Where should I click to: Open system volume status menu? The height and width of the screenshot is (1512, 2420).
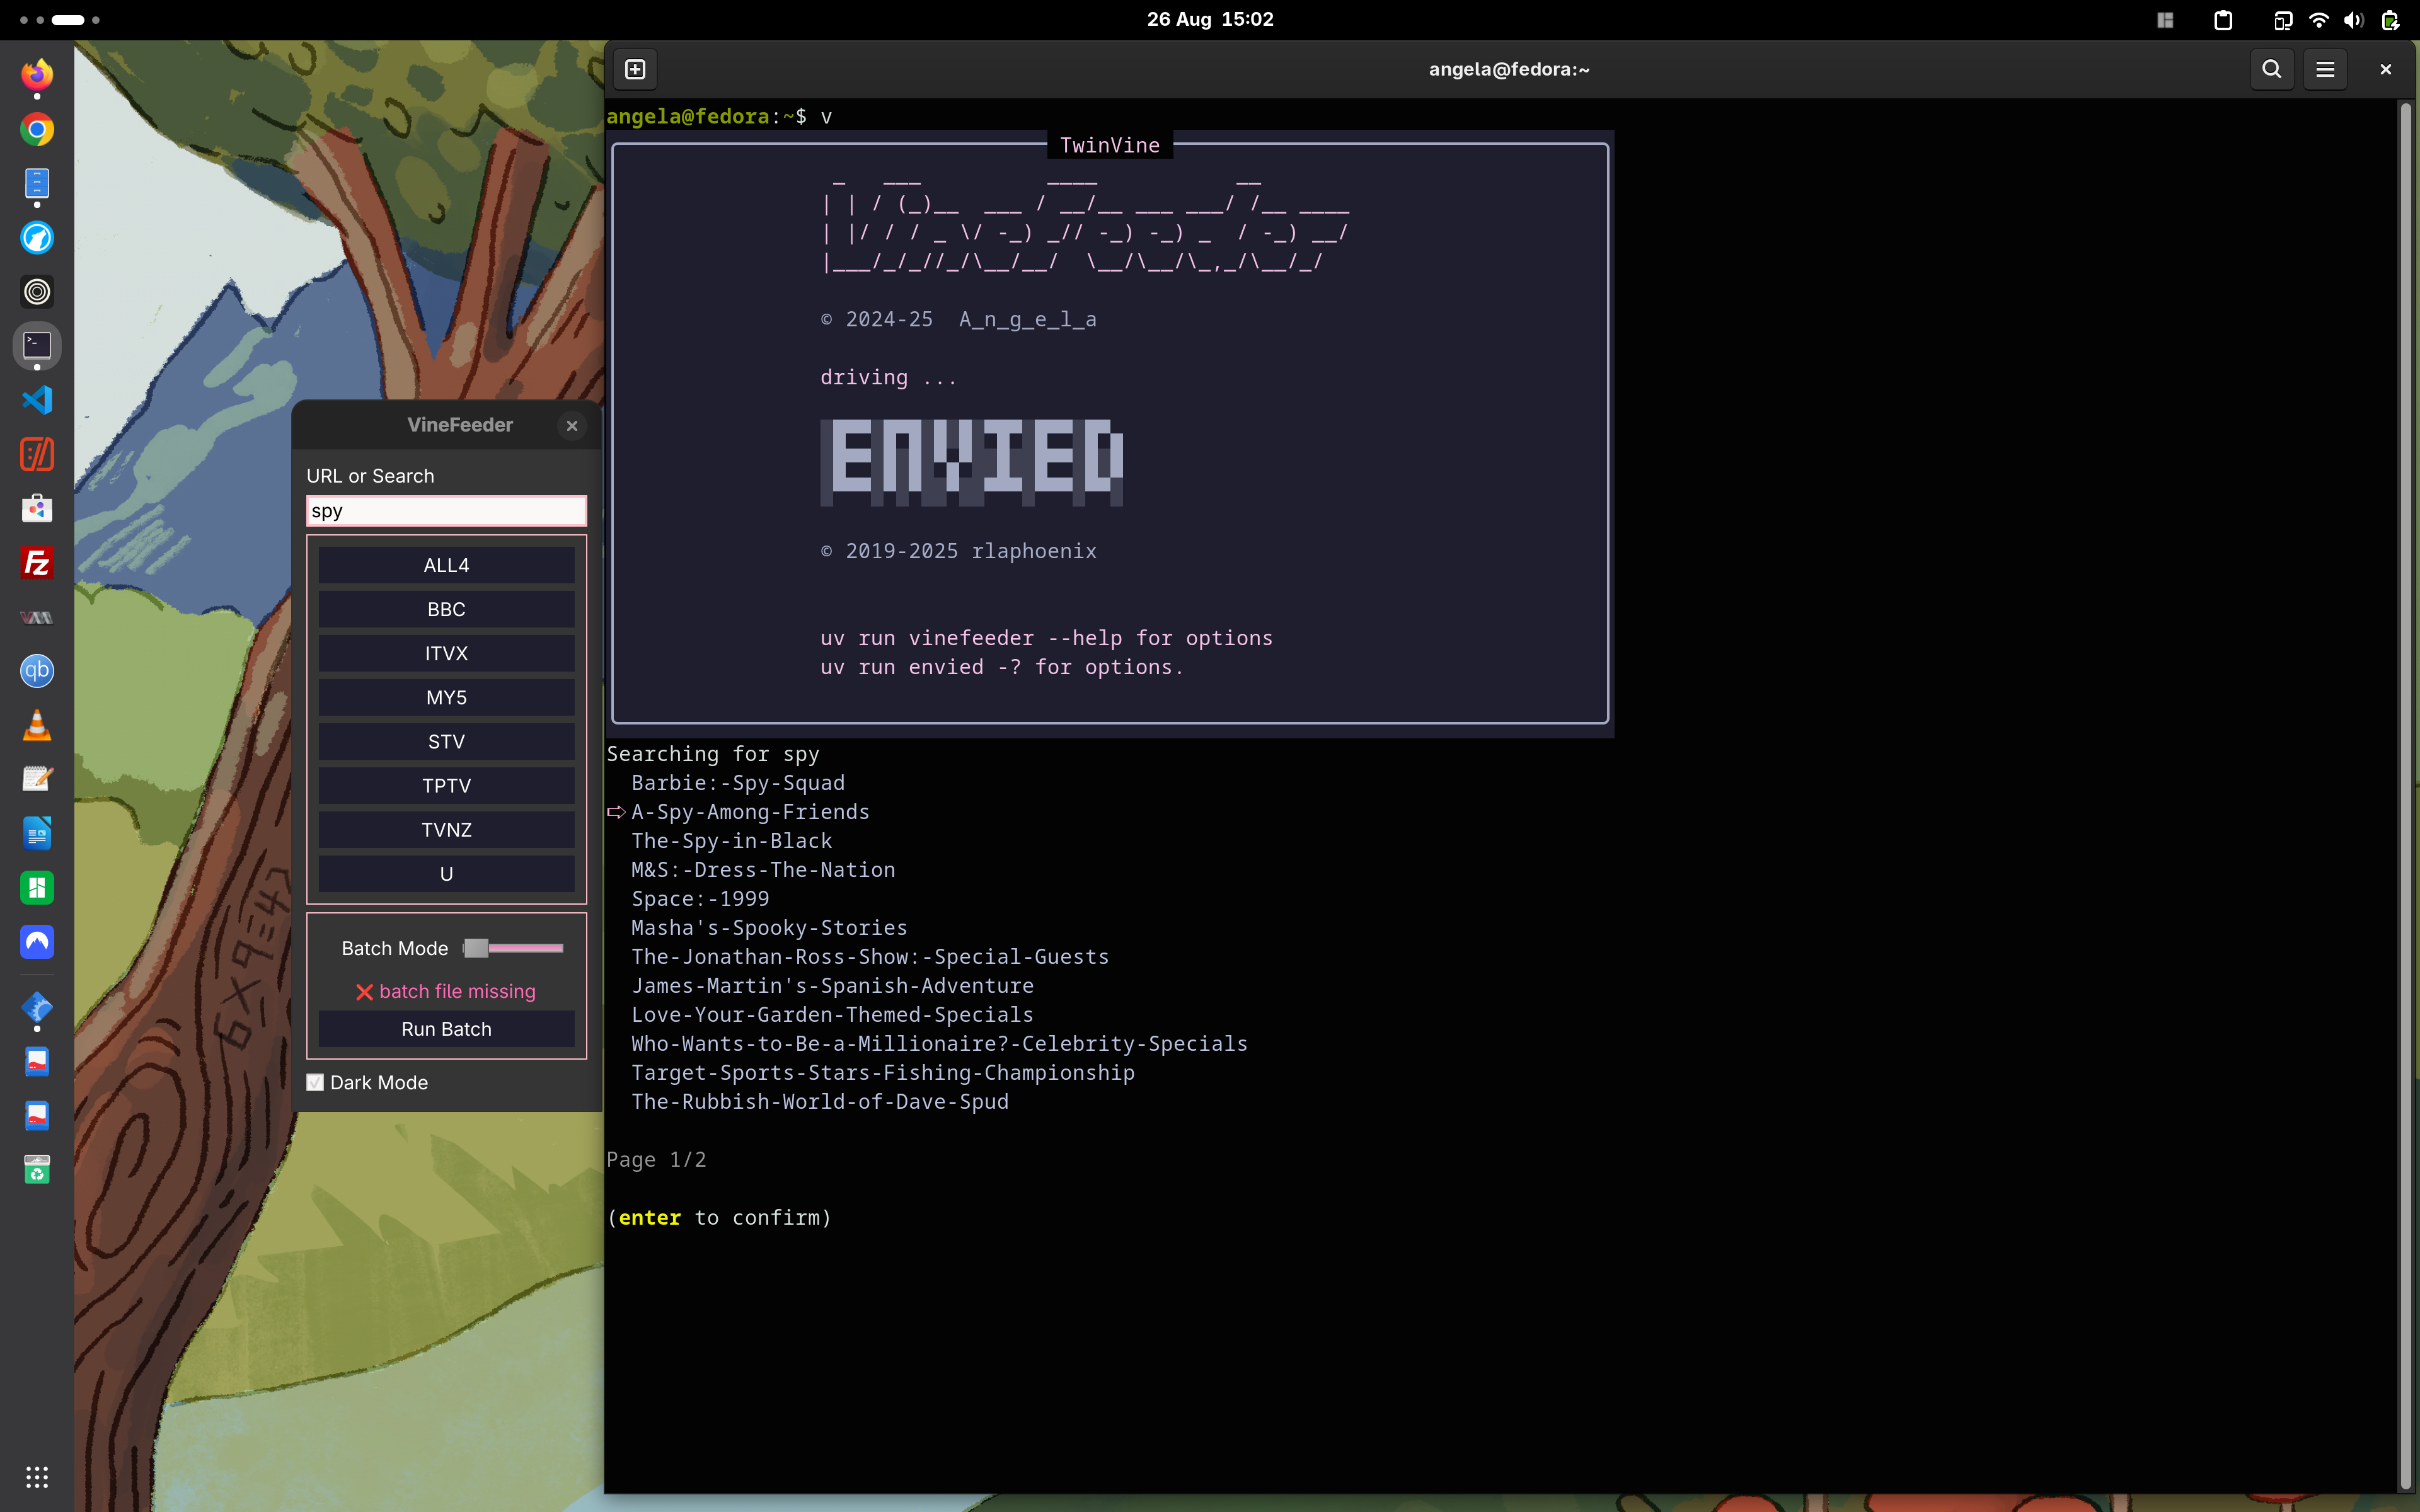click(x=2353, y=20)
